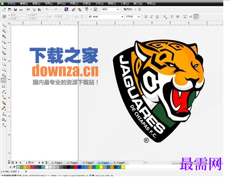Viewport: 230px width, 178px height.
Task: Click the Copy icon
Action: tap(34, 9)
